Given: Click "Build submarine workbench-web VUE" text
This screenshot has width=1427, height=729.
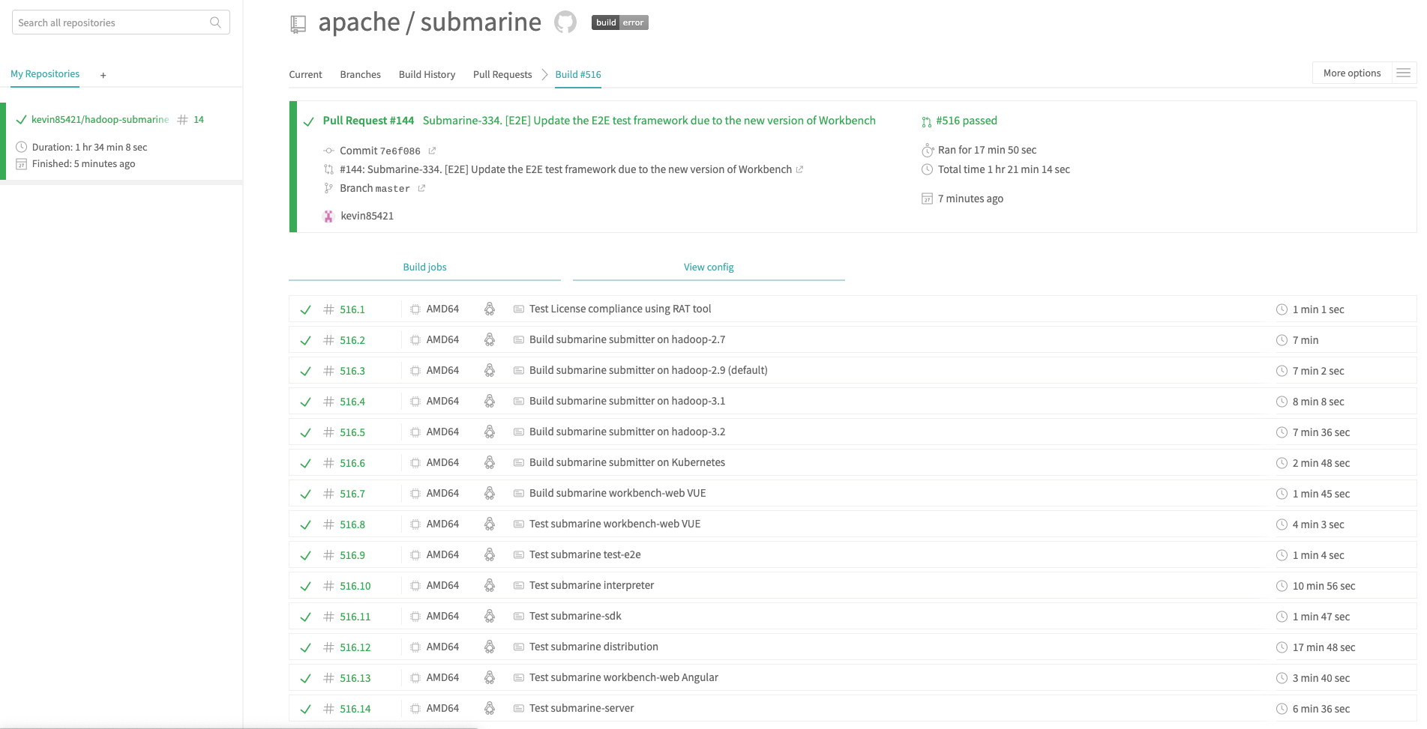Looking at the screenshot, I should tap(618, 493).
